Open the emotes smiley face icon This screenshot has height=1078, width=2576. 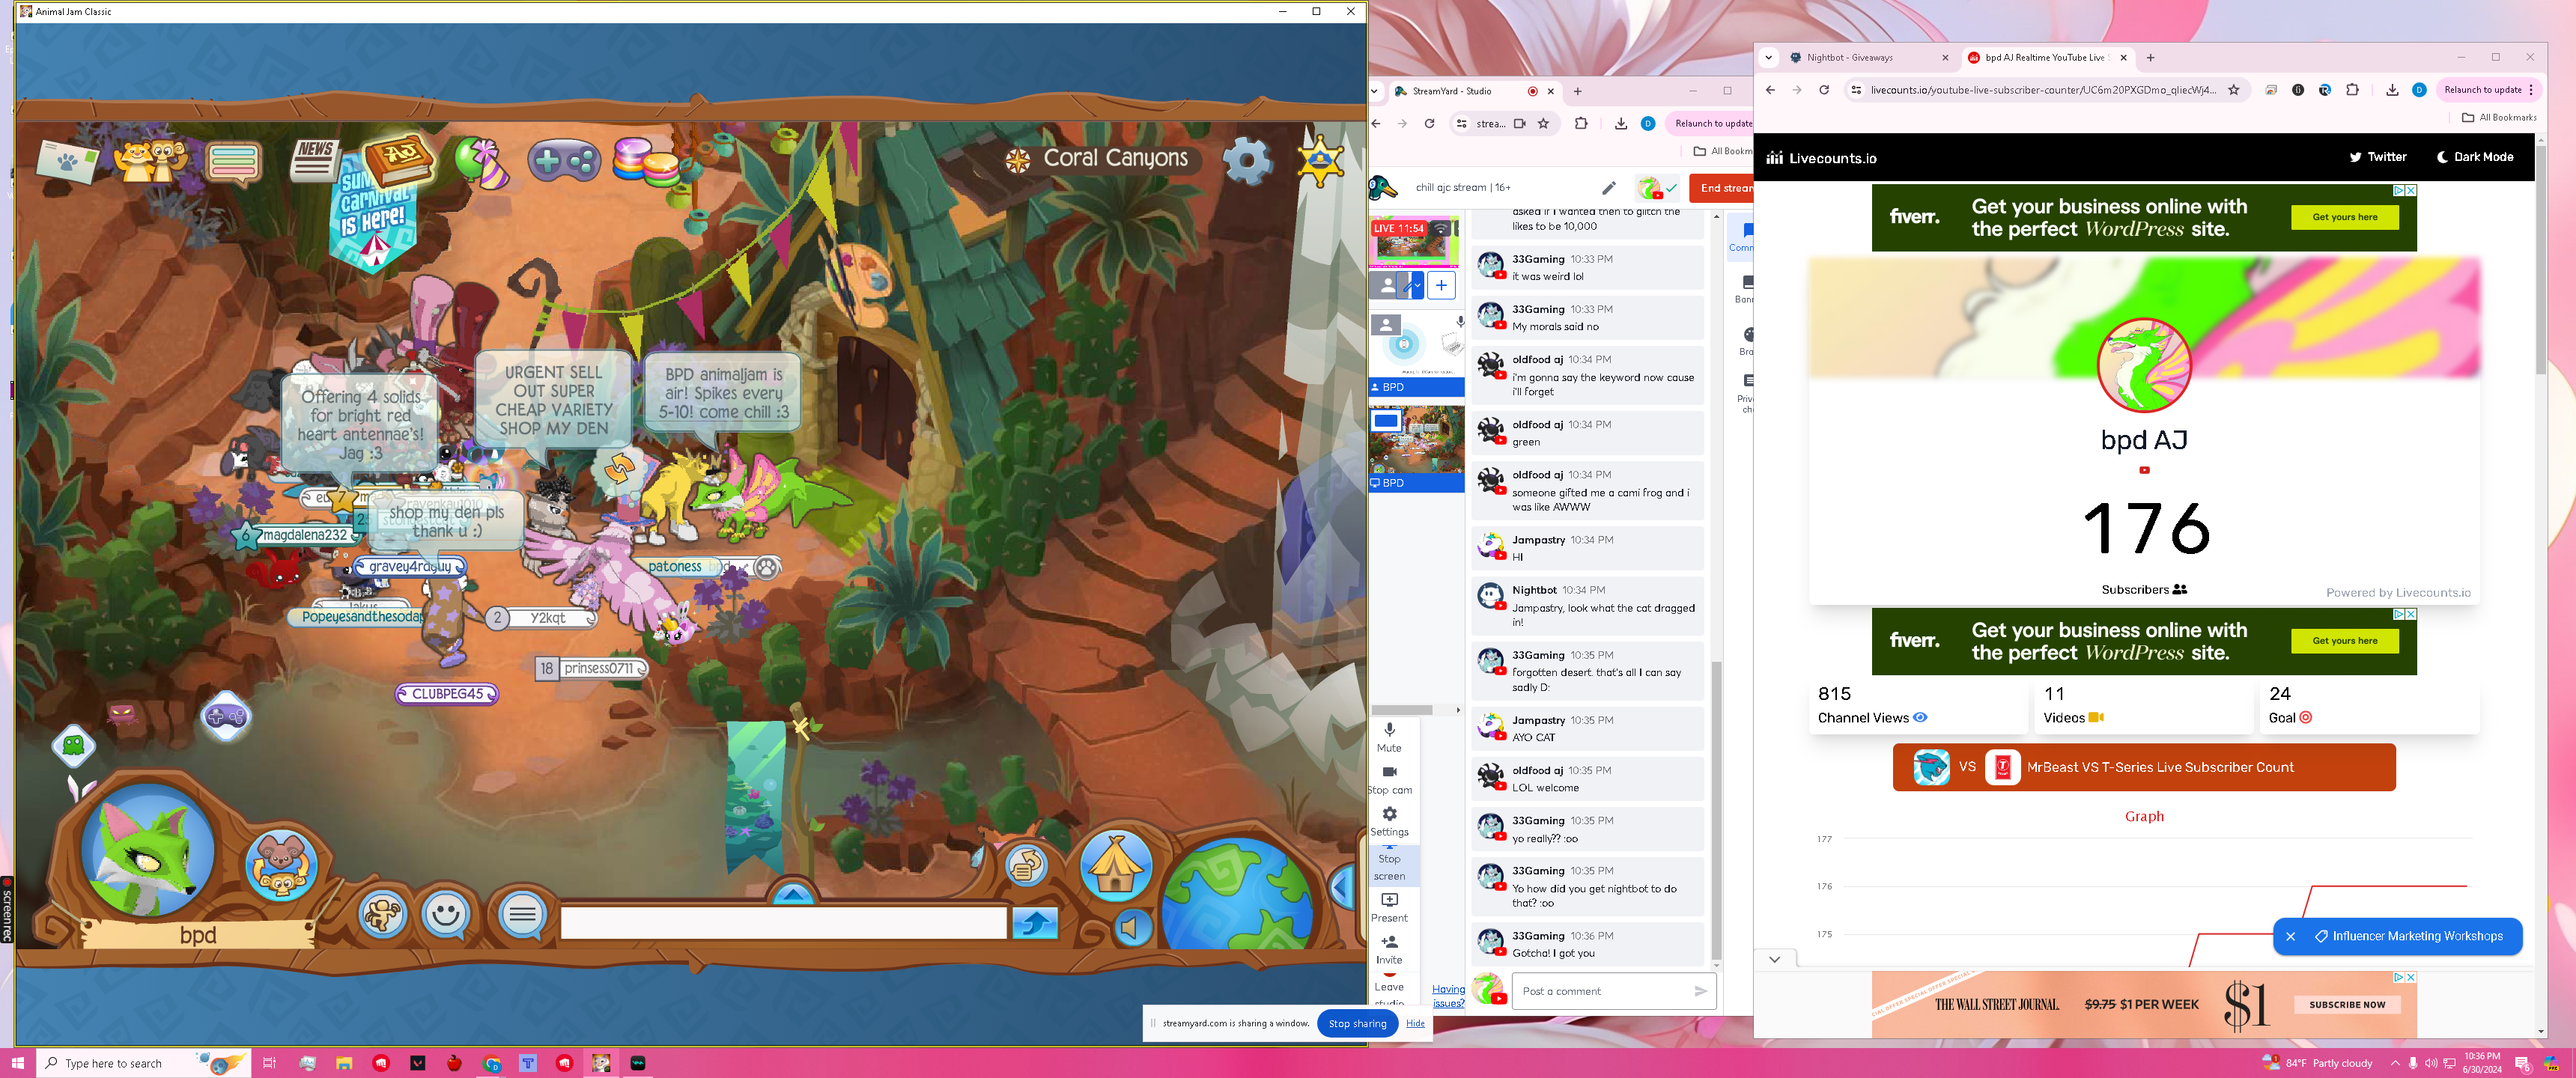446,914
